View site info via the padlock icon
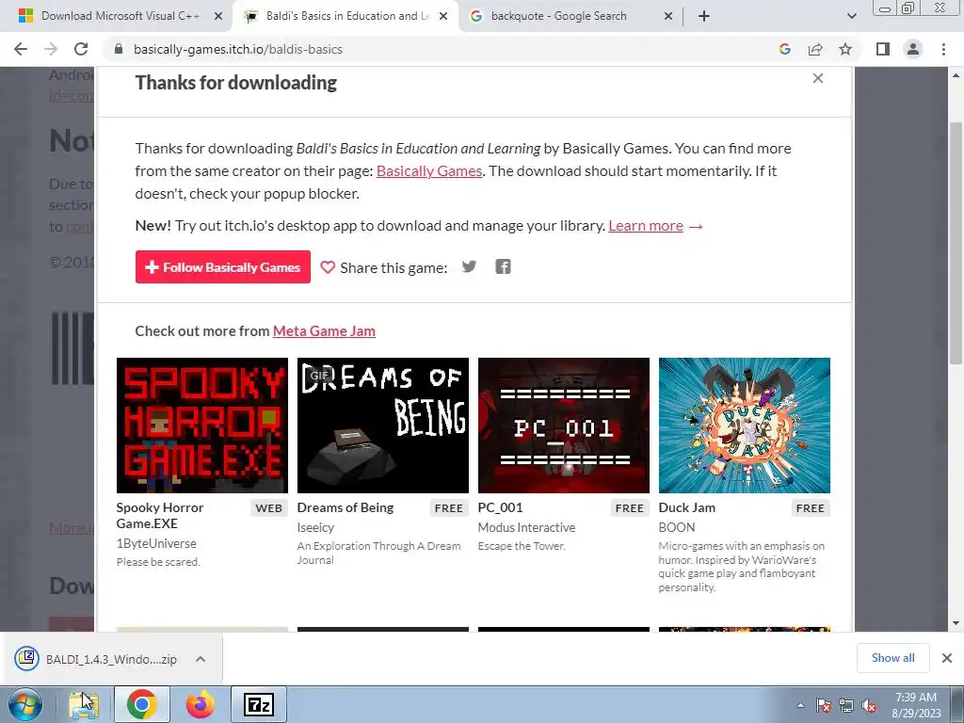964x723 pixels. (x=119, y=49)
